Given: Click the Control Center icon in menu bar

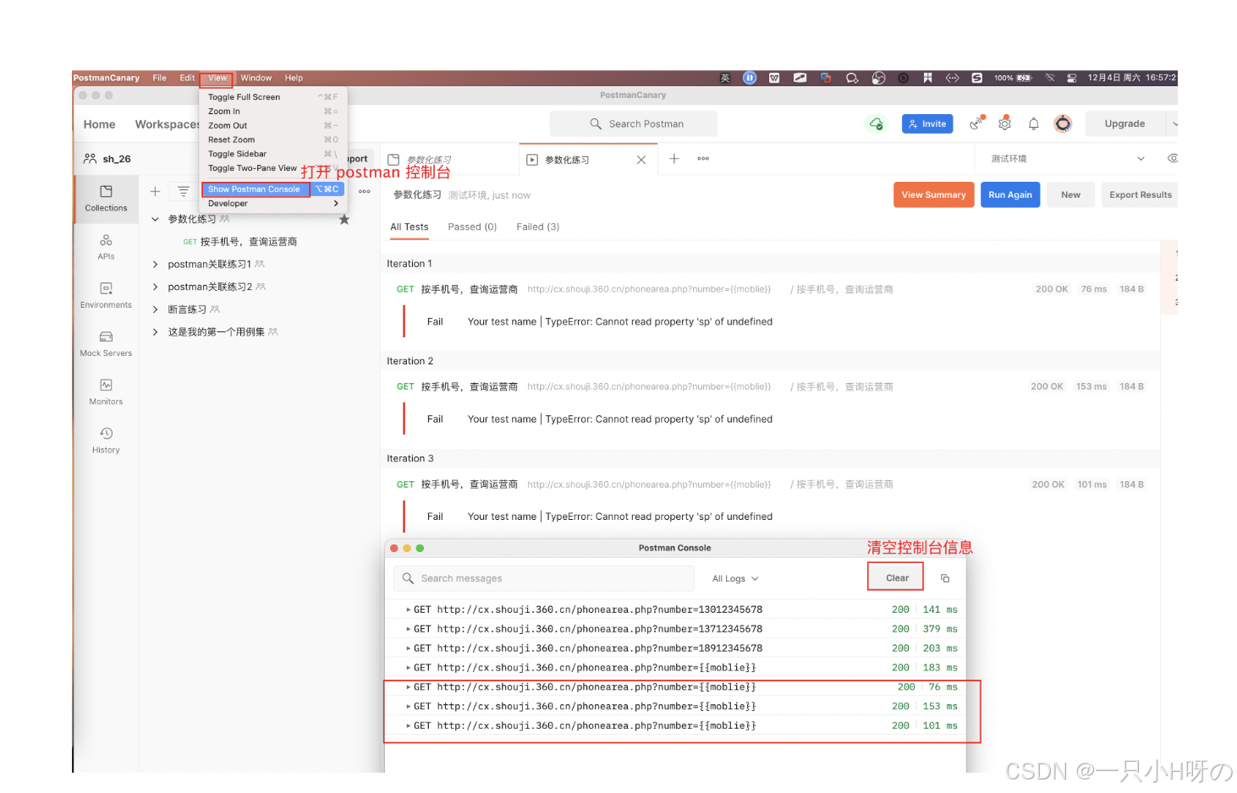Looking at the screenshot, I should click(x=1071, y=78).
